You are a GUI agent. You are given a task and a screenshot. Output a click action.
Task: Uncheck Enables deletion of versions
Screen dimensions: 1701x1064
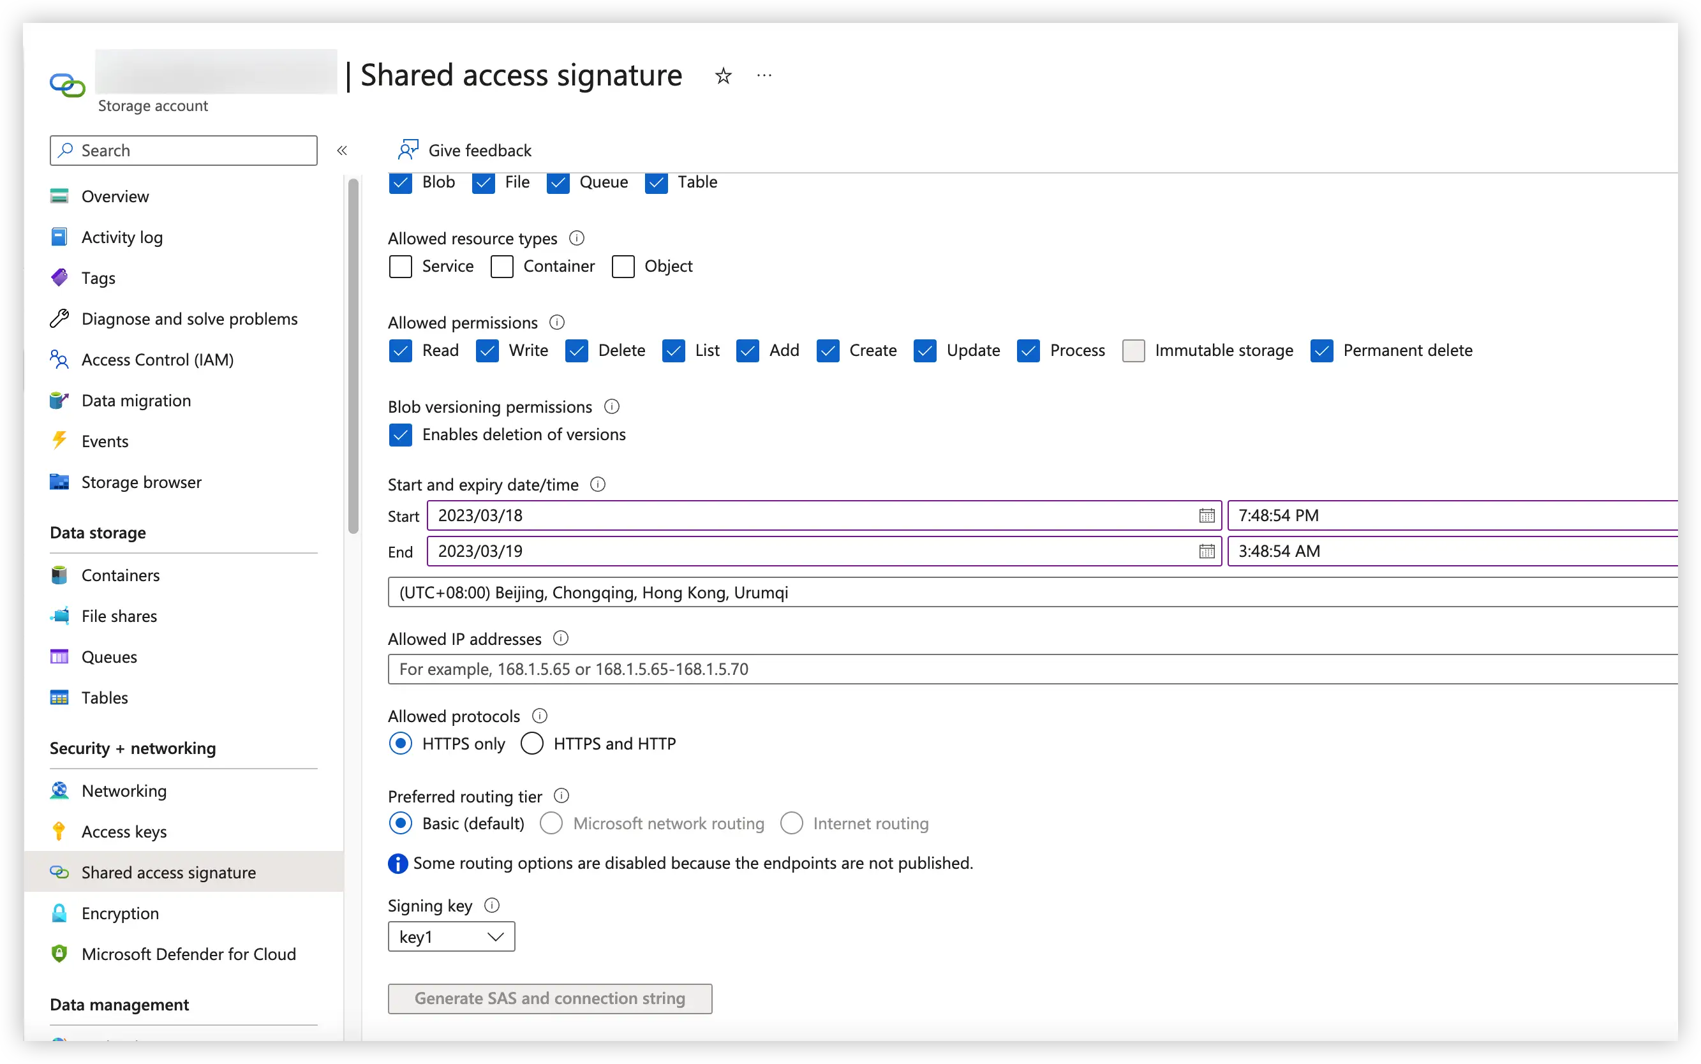click(x=401, y=435)
